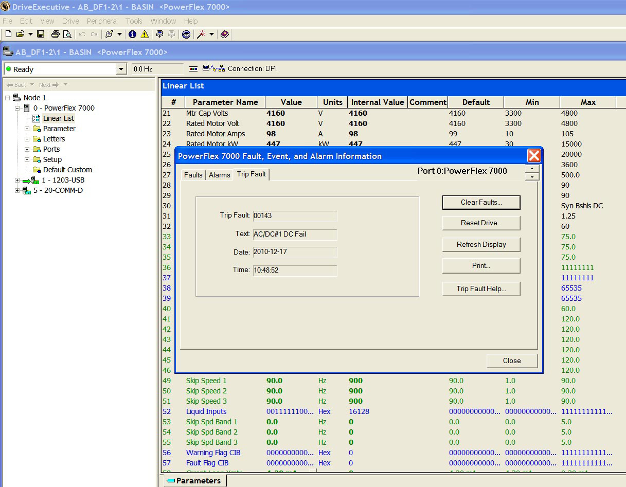The image size is (626, 487).
Task: Click the Ports folder icon in the tree
Action: click(x=37, y=149)
